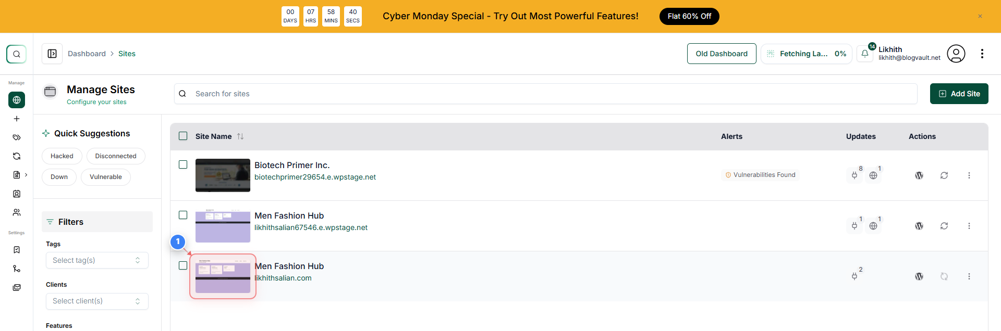Click the Fetching progress indicator
Screen dimensions: 1001x331
[806, 54]
